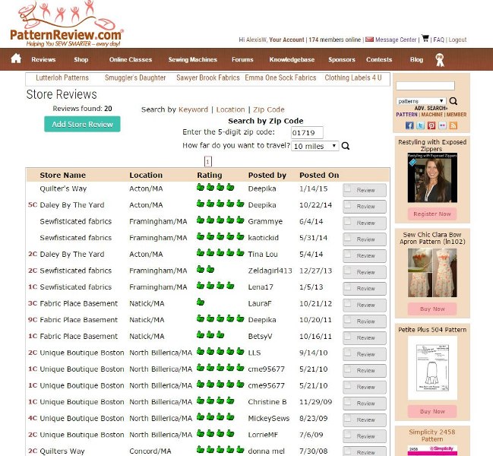
Task: Click Register Now button
Action: pos(432,214)
